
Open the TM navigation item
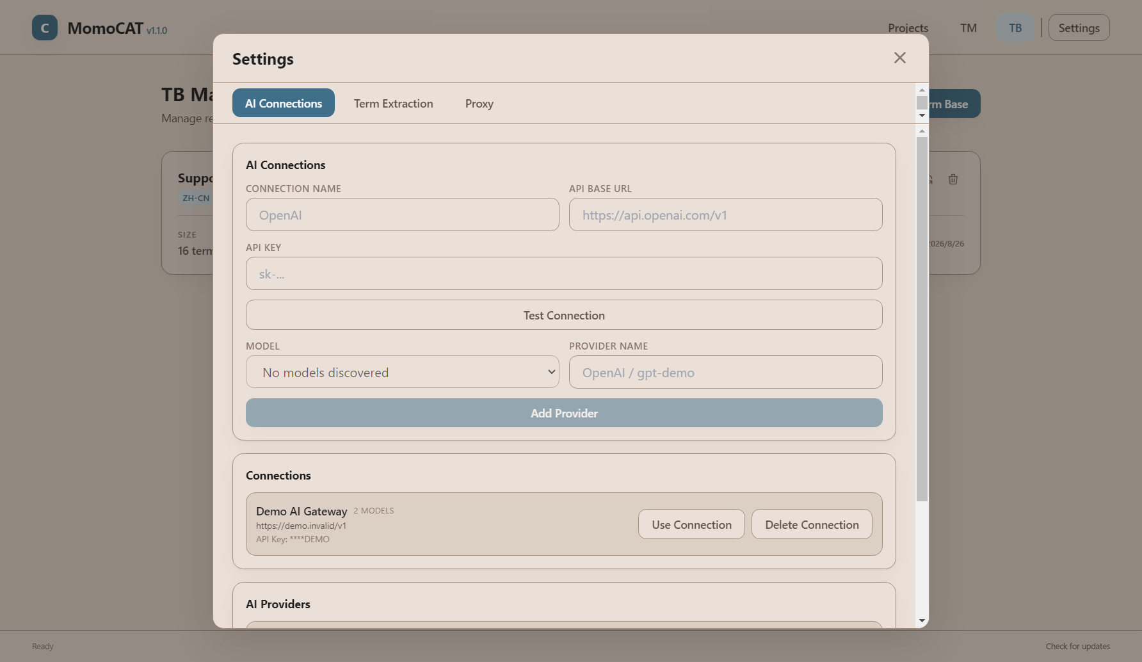pyautogui.click(x=969, y=28)
